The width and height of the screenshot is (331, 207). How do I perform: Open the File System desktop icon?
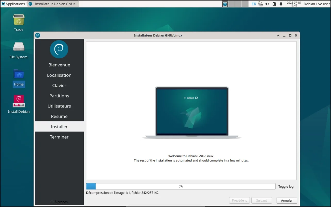[x=19, y=47]
